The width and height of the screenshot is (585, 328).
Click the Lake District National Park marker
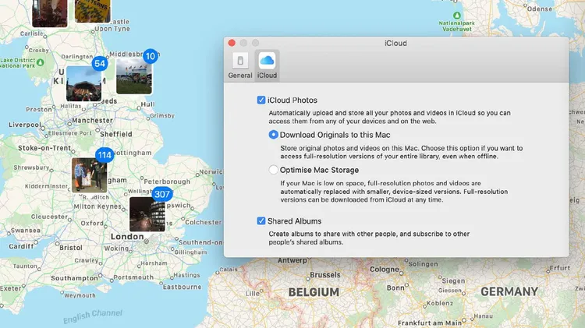pos(41,62)
